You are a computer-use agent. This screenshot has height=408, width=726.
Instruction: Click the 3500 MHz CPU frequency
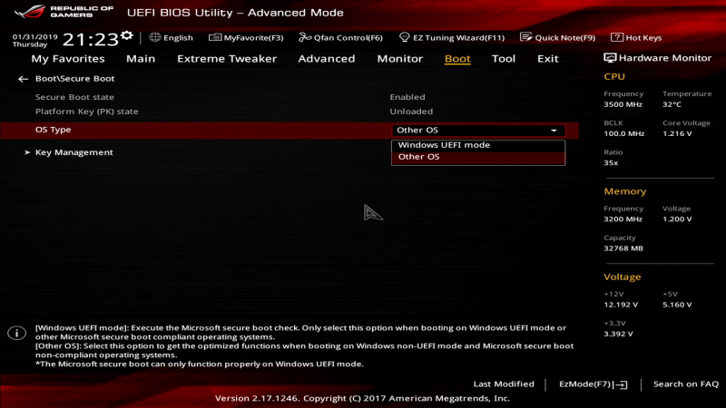[x=623, y=104]
